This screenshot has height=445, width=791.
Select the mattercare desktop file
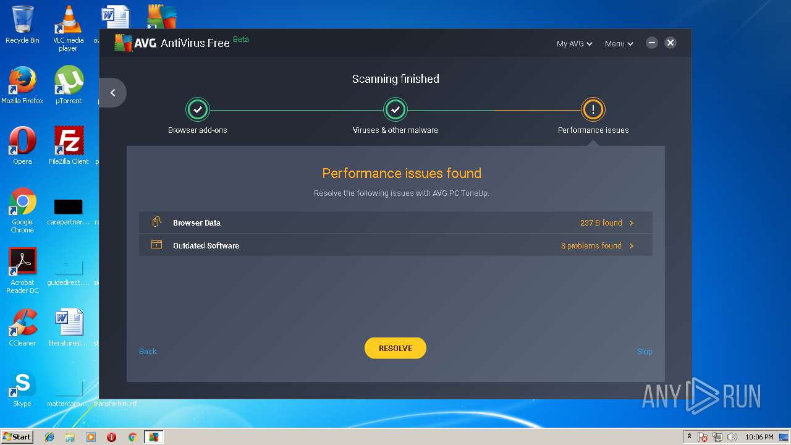pyautogui.click(x=68, y=393)
